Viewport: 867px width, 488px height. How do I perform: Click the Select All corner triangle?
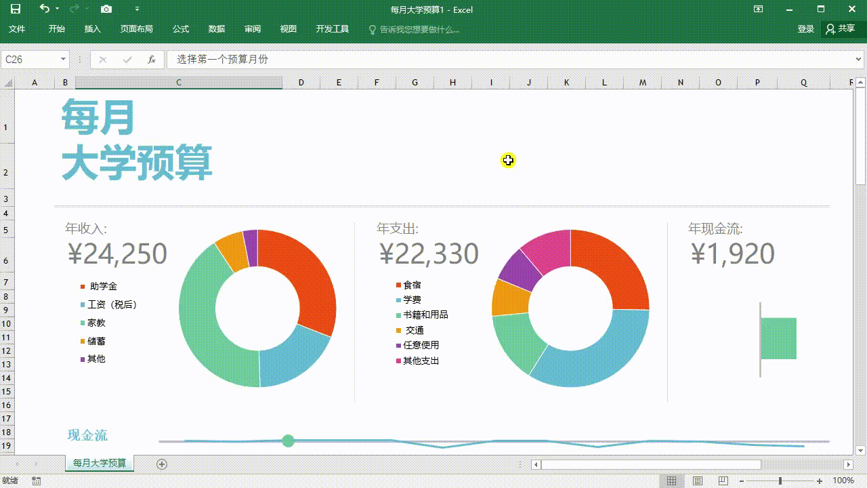(x=8, y=83)
